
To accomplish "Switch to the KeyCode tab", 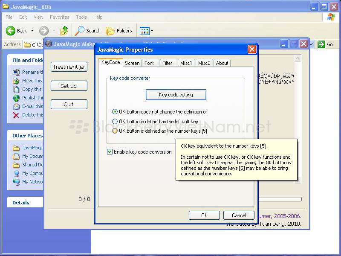I will [110, 62].
